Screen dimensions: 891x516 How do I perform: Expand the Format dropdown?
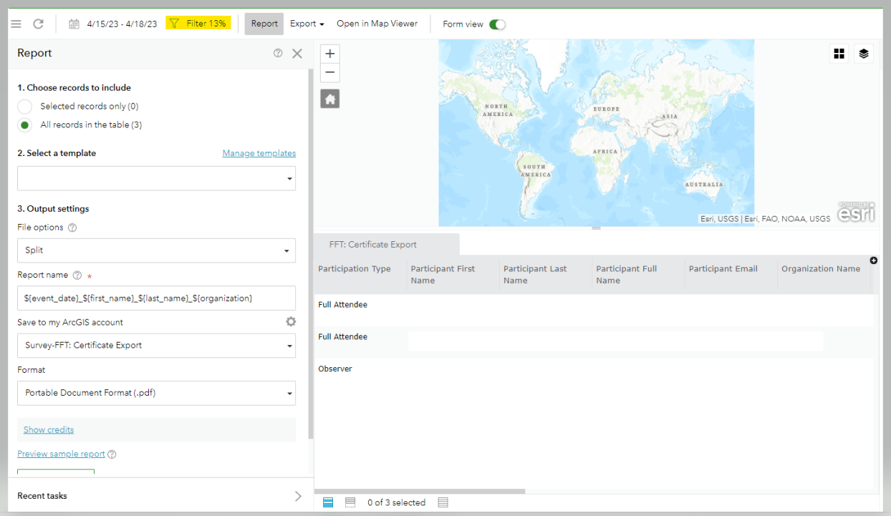[x=156, y=393]
